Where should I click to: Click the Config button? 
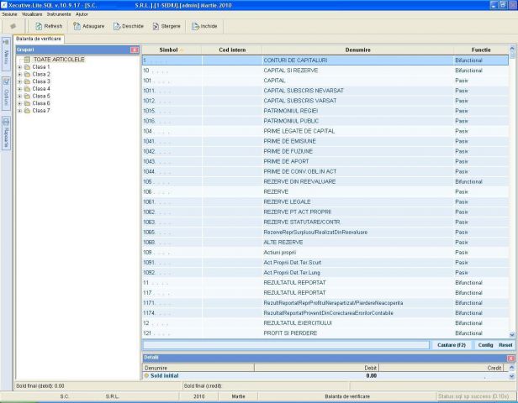pyautogui.click(x=486, y=345)
